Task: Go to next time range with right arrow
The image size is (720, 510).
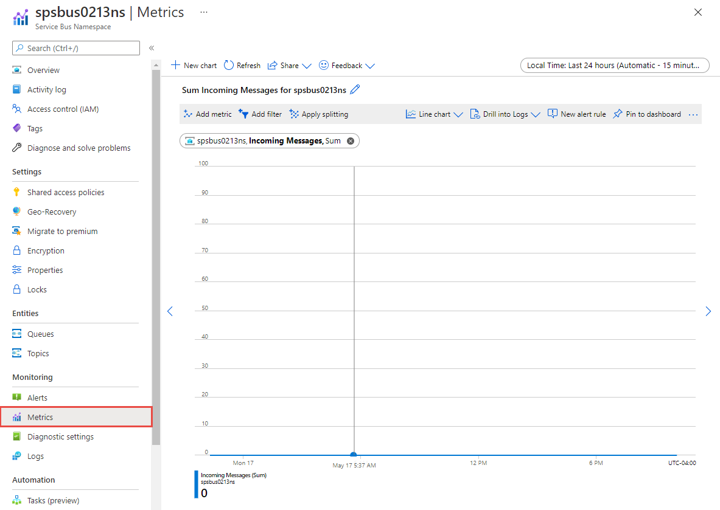Action: coord(708,311)
